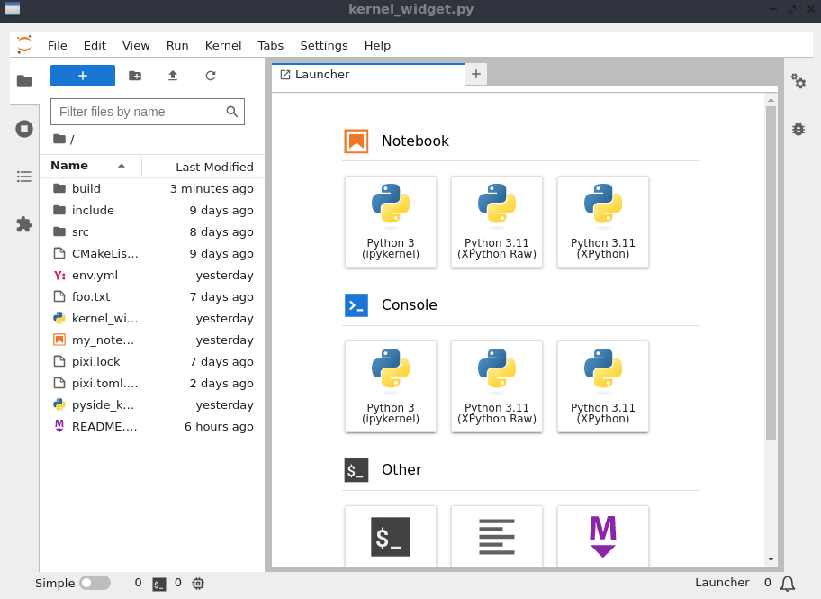Click the Upload Files icon
The height and width of the screenshot is (599, 821).
(x=173, y=76)
